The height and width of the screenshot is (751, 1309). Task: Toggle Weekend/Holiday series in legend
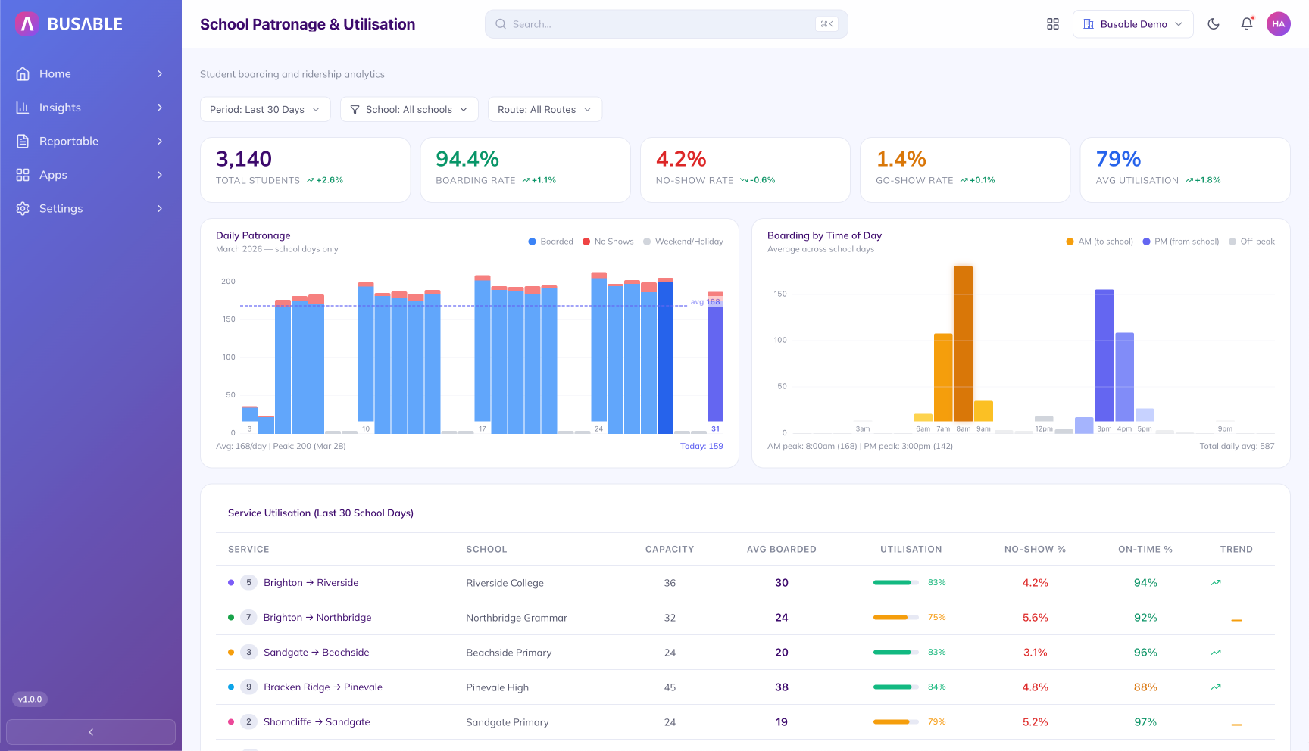683,242
